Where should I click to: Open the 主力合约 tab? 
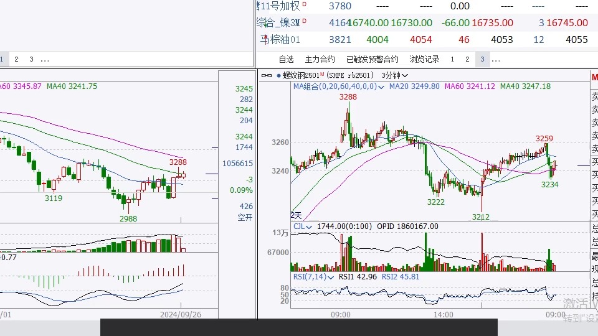[x=320, y=60]
